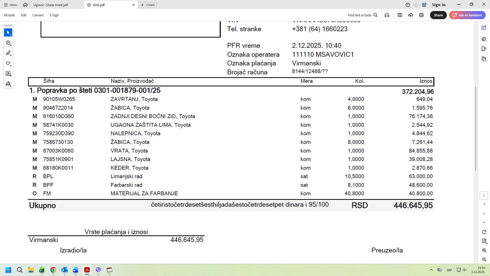The image size is (490, 276).
Task: Click the print document icon
Action: [x=421, y=15]
